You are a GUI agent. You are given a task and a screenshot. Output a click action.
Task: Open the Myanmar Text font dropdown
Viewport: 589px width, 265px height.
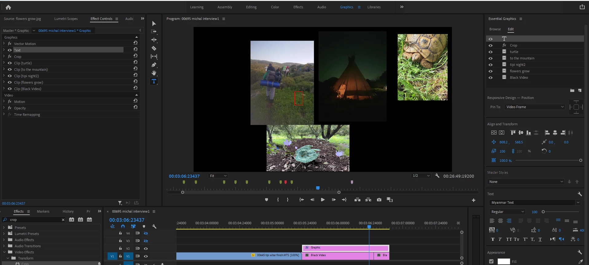(534, 203)
